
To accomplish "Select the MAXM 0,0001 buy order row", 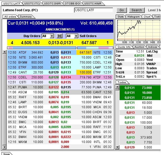I will pyautogui.click(x=33, y=142).
